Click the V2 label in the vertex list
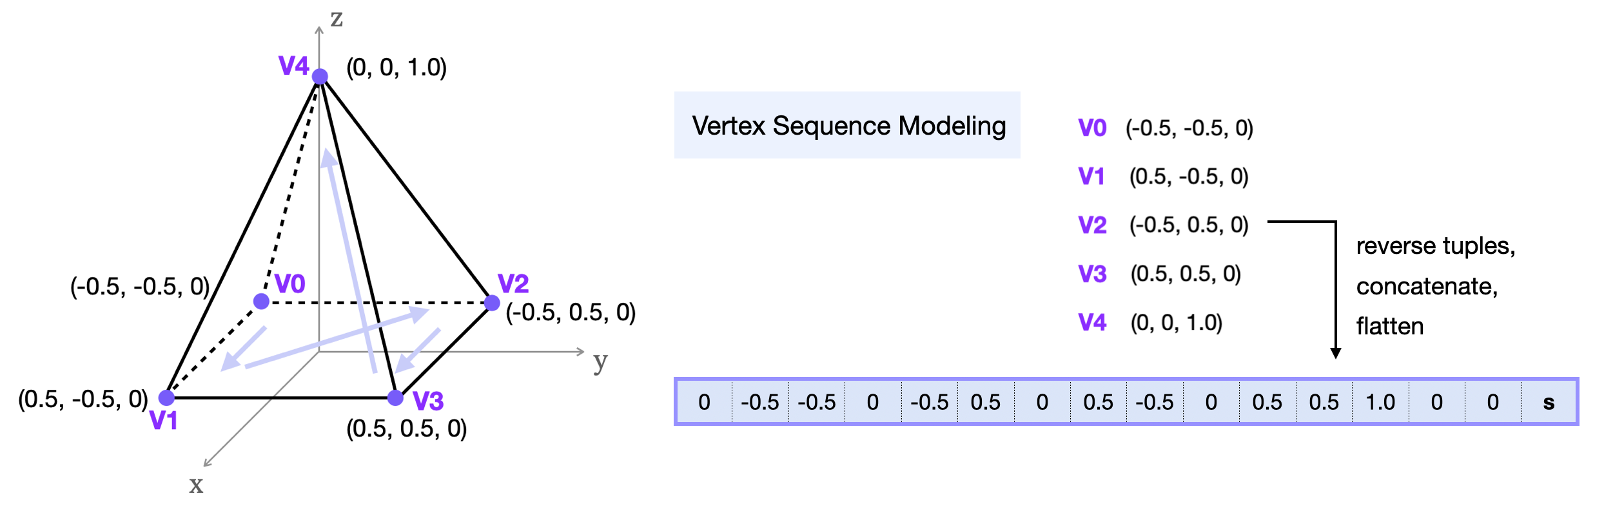The width and height of the screenshot is (1604, 509). (1092, 225)
